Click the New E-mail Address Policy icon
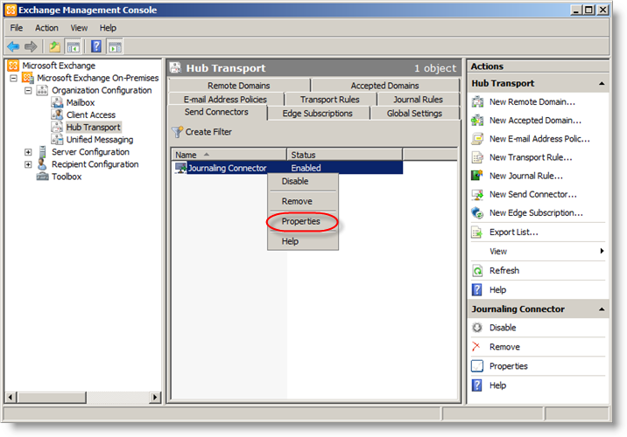Viewport: 627px width, 437px height. tap(477, 139)
